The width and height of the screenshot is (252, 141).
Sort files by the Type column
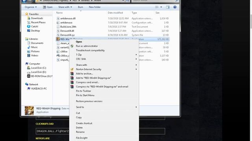134,13
